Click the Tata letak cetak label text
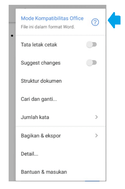 39,45
